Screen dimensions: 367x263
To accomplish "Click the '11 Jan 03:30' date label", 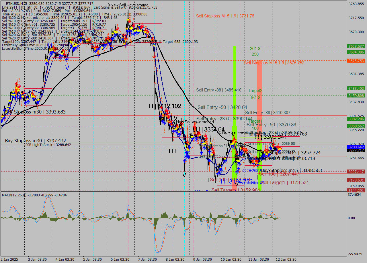I will coord(259,260).
